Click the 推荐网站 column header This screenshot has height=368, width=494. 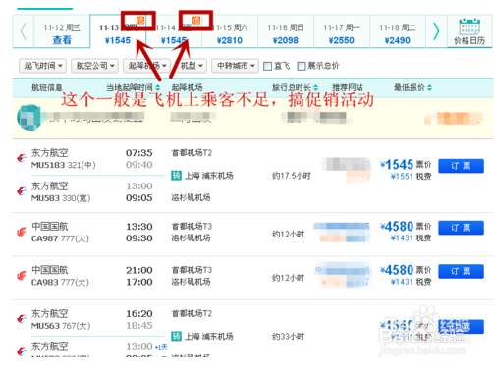[x=348, y=87]
